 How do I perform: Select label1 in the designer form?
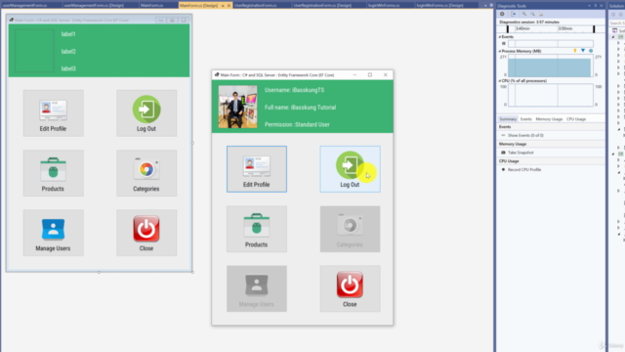[x=68, y=34]
